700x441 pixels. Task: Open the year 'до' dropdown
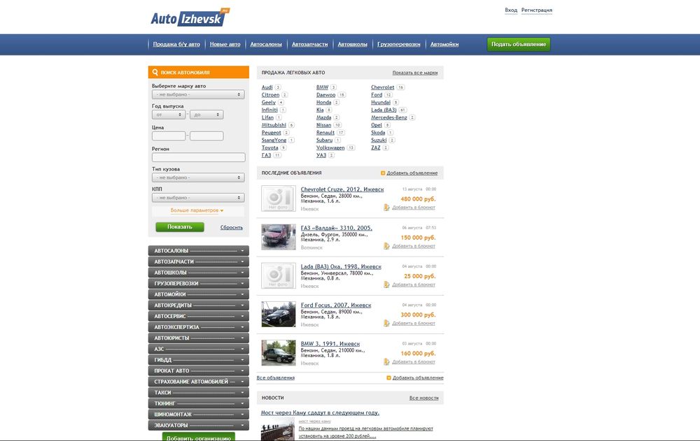(206, 115)
